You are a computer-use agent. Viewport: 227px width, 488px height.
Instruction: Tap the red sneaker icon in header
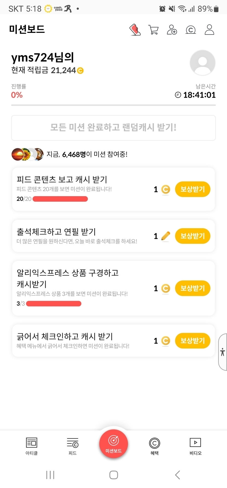pyautogui.click(x=135, y=30)
